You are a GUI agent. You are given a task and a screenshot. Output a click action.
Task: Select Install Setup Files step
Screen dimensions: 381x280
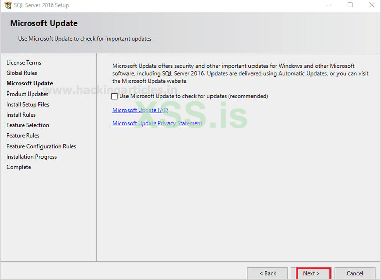pos(28,104)
